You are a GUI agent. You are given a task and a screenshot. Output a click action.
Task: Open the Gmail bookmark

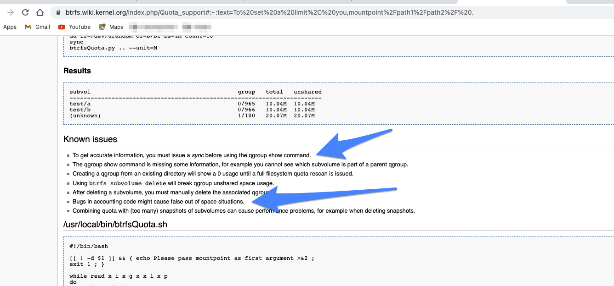click(x=37, y=27)
